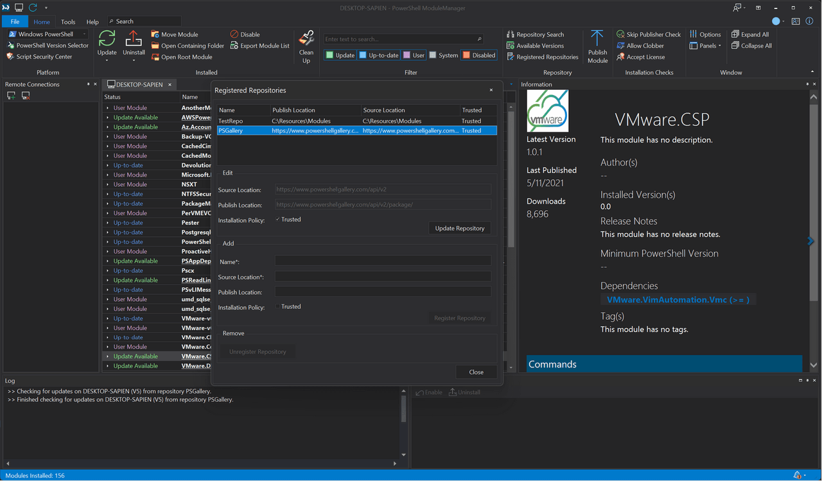Image resolution: width=822 pixels, height=481 pixels.
Task: Expand the NSXT module row
Action: pyautogui.click(x=108, y=184)
